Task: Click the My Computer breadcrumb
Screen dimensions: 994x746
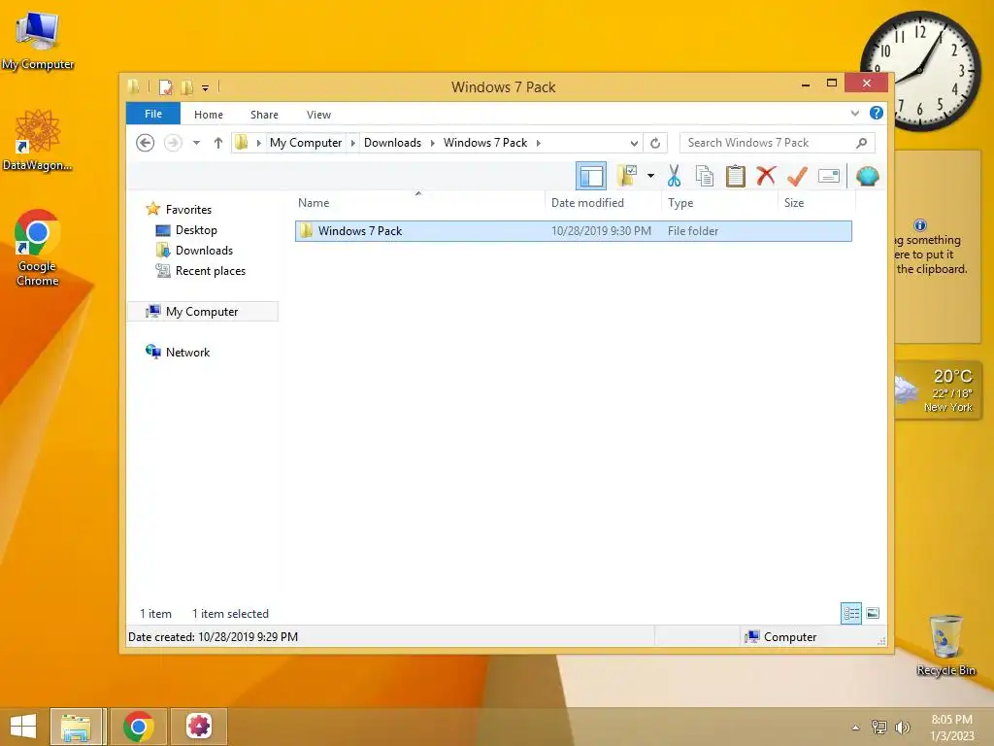Action: 306,143
